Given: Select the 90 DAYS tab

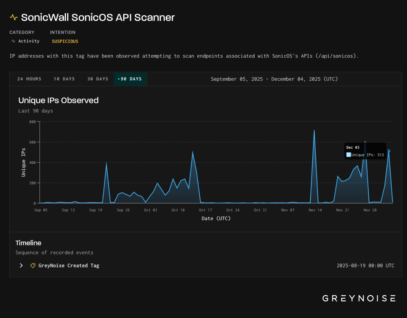Looking at the screenshot, I should (130, 79).
